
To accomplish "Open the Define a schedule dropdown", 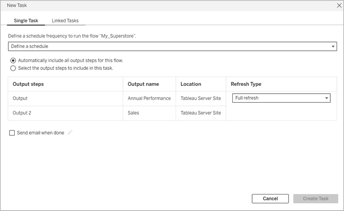I will click(172, 47).
